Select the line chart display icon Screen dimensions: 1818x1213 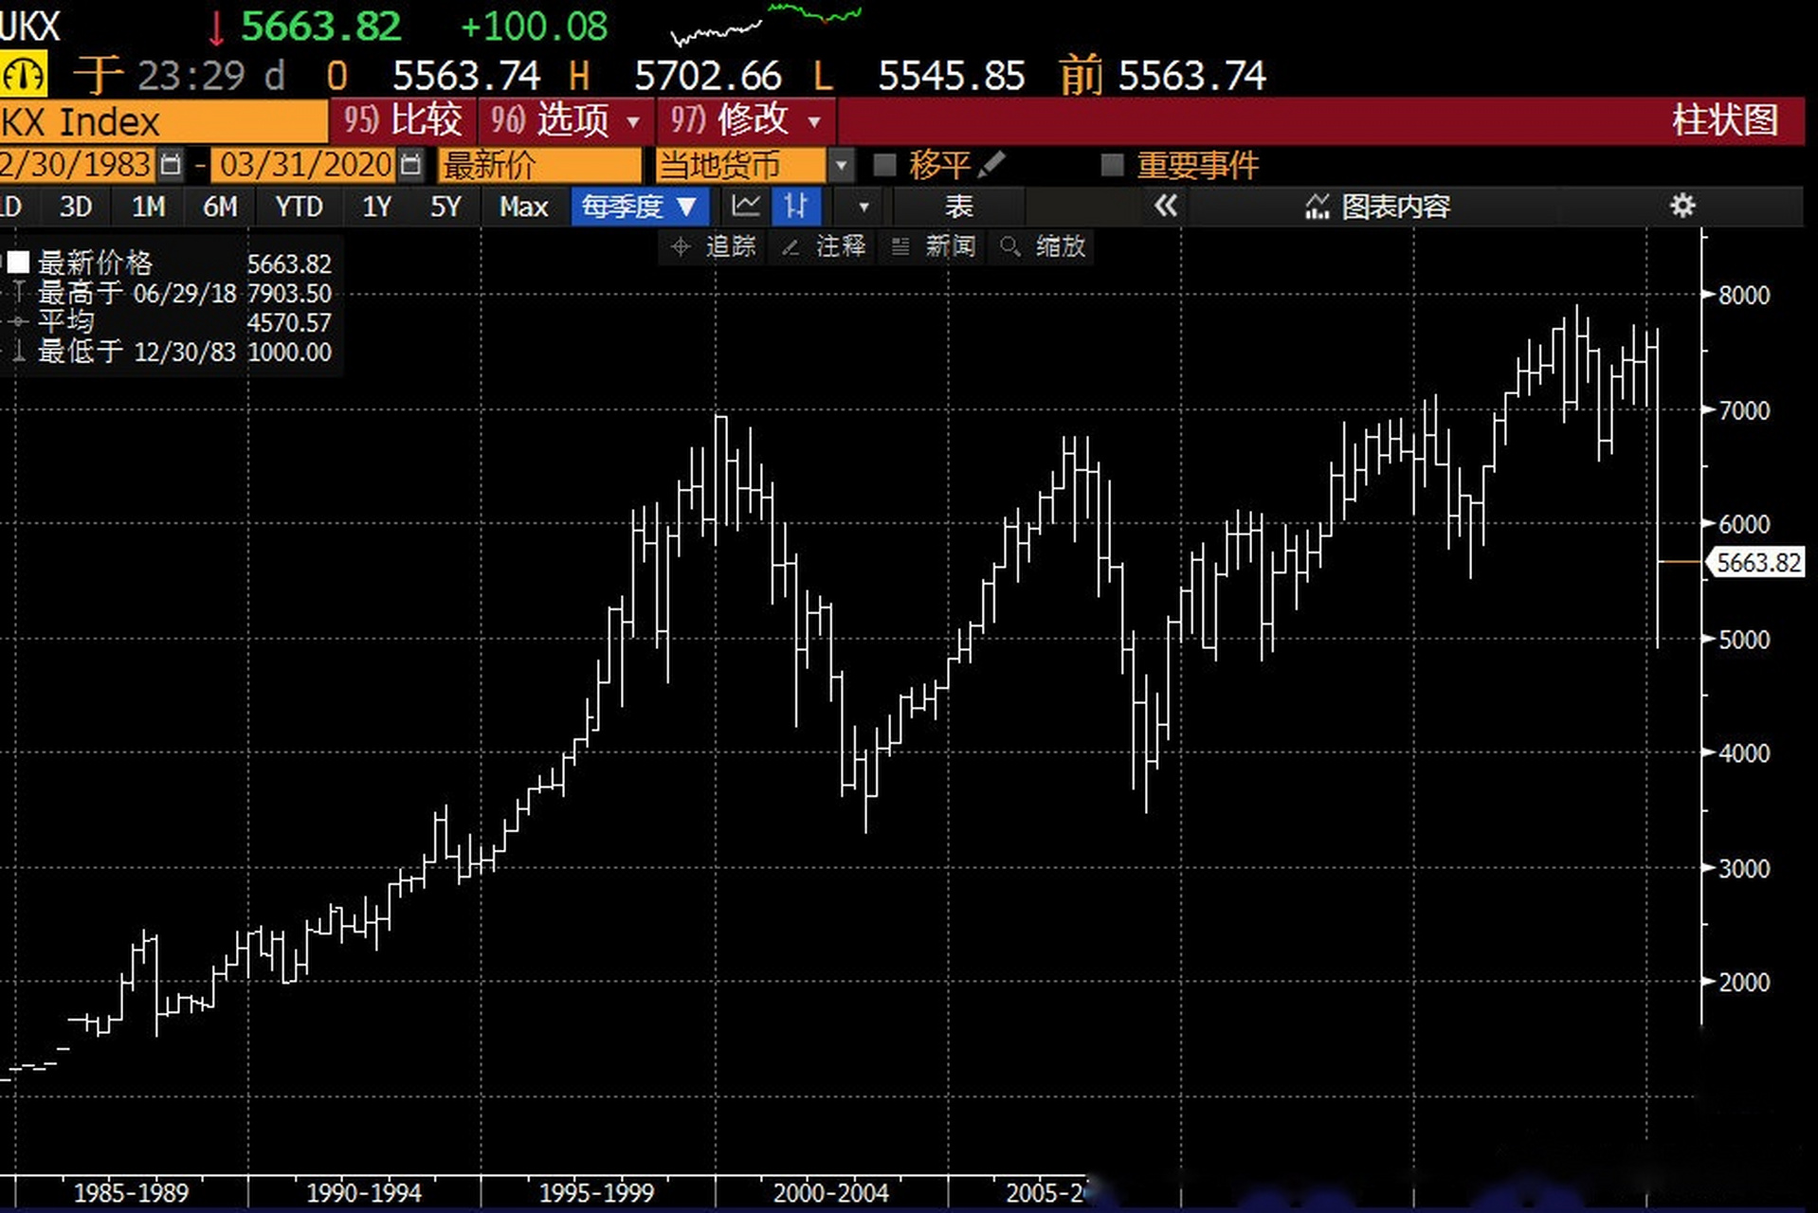(x=745, y=206)
